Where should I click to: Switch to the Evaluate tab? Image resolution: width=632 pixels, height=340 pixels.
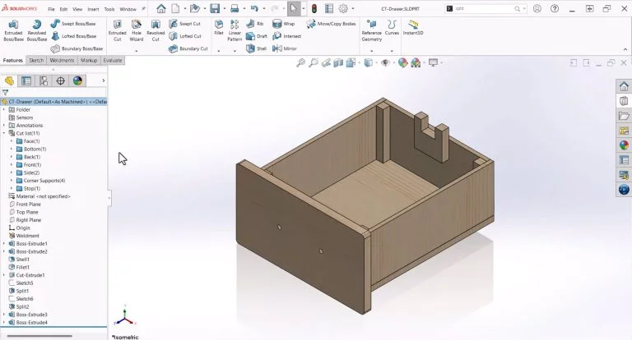point(113,60)
